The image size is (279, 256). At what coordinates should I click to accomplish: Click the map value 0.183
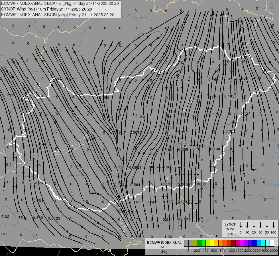pyautogui.click(x=229, y=96)
